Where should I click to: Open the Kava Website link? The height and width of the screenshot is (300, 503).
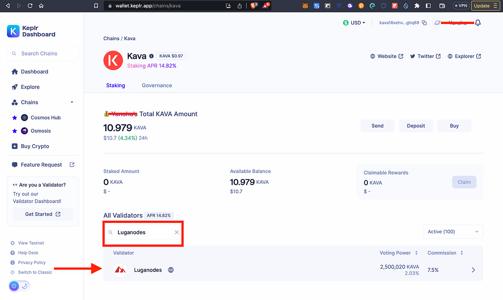(x=387, y=56)
